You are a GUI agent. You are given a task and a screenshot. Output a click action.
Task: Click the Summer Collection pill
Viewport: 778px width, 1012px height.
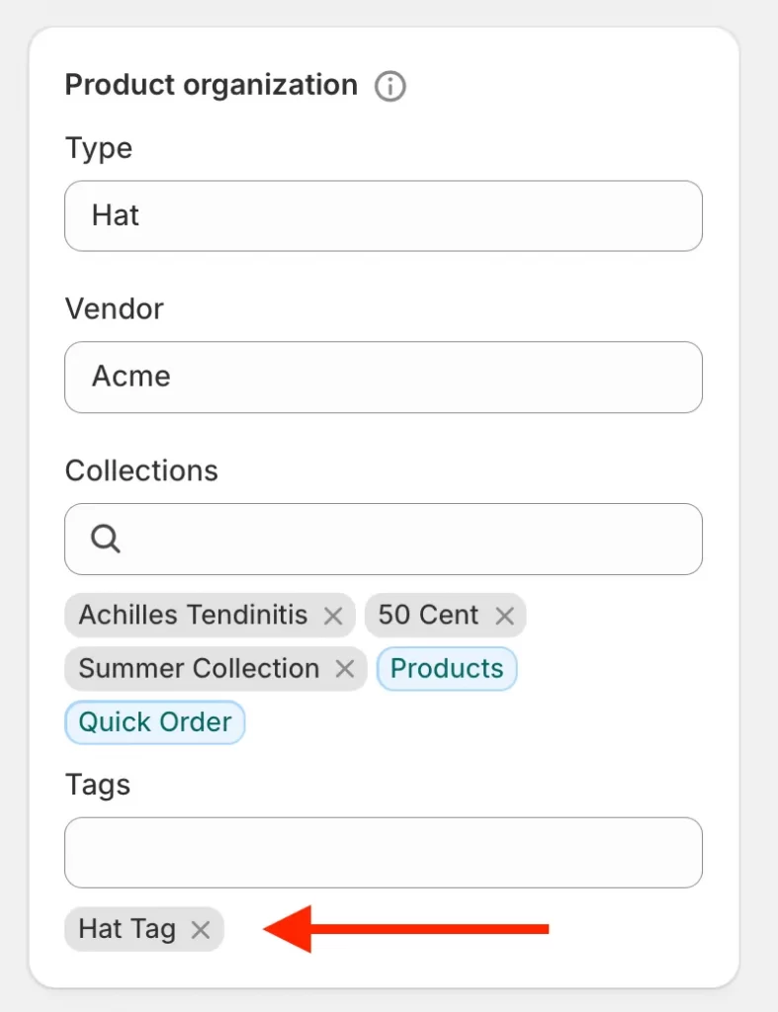(x=199, y=669)
